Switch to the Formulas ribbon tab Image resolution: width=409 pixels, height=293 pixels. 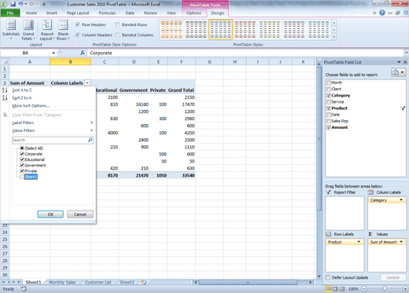[107, 13]
